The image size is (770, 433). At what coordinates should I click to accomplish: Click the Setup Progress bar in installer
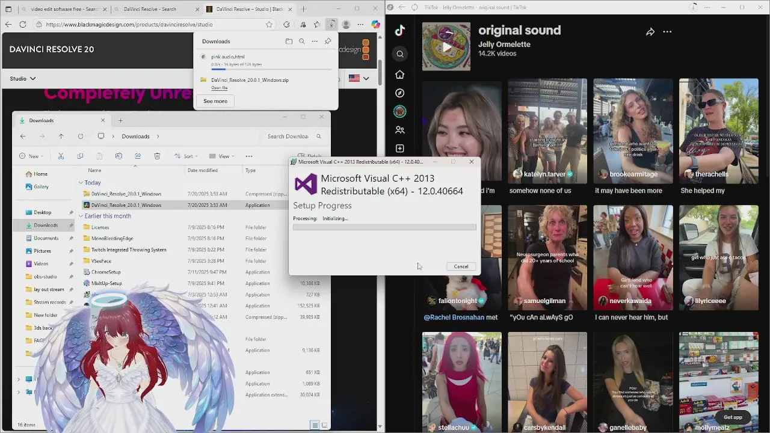pos(384,227)
